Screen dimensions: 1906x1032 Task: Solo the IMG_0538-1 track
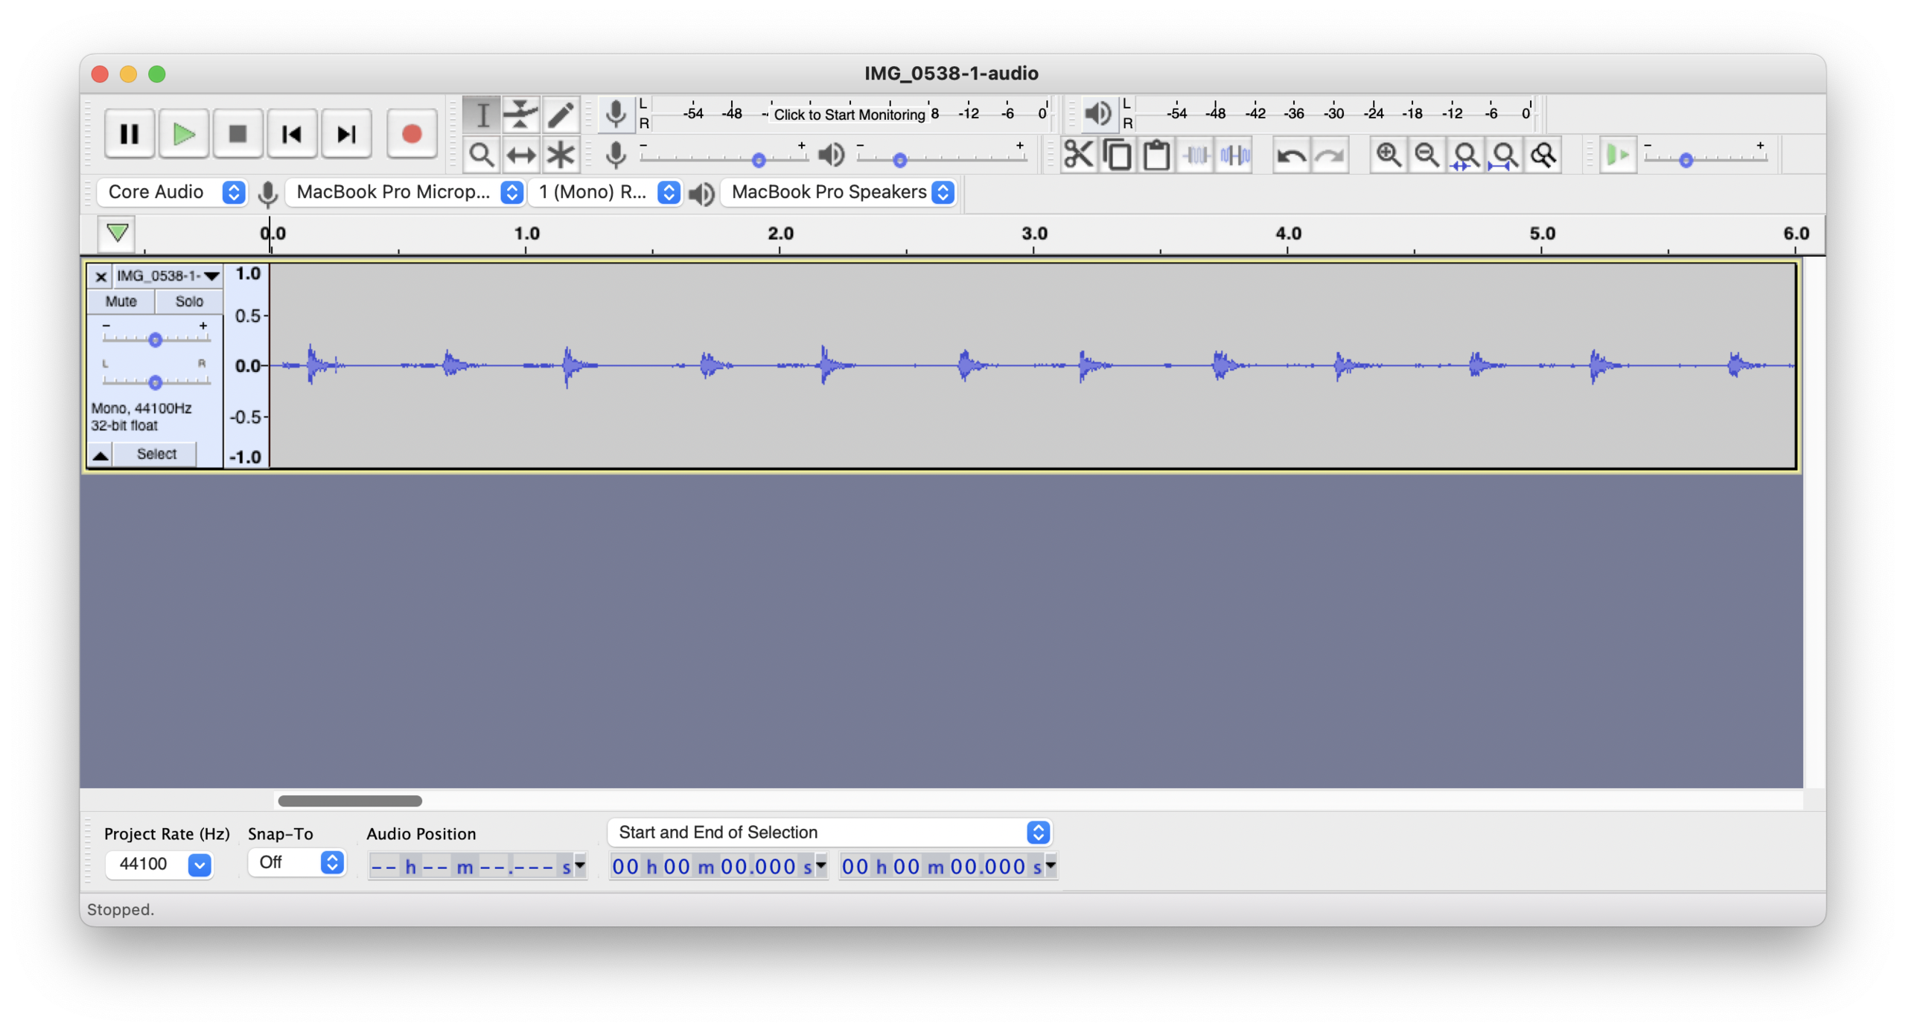[189, 301]
